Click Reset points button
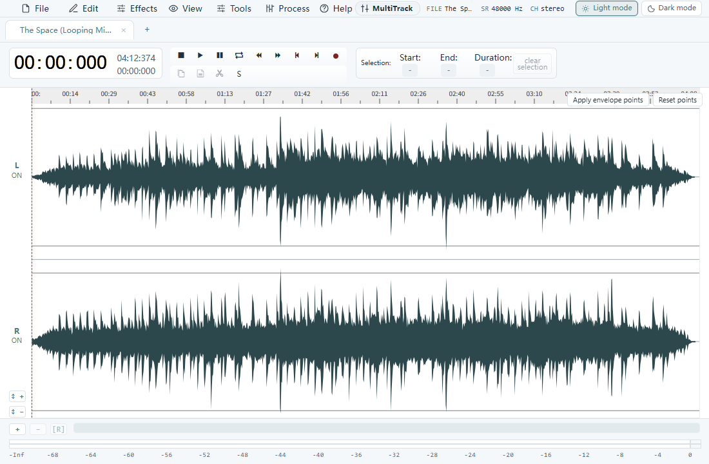 (677, 100)
